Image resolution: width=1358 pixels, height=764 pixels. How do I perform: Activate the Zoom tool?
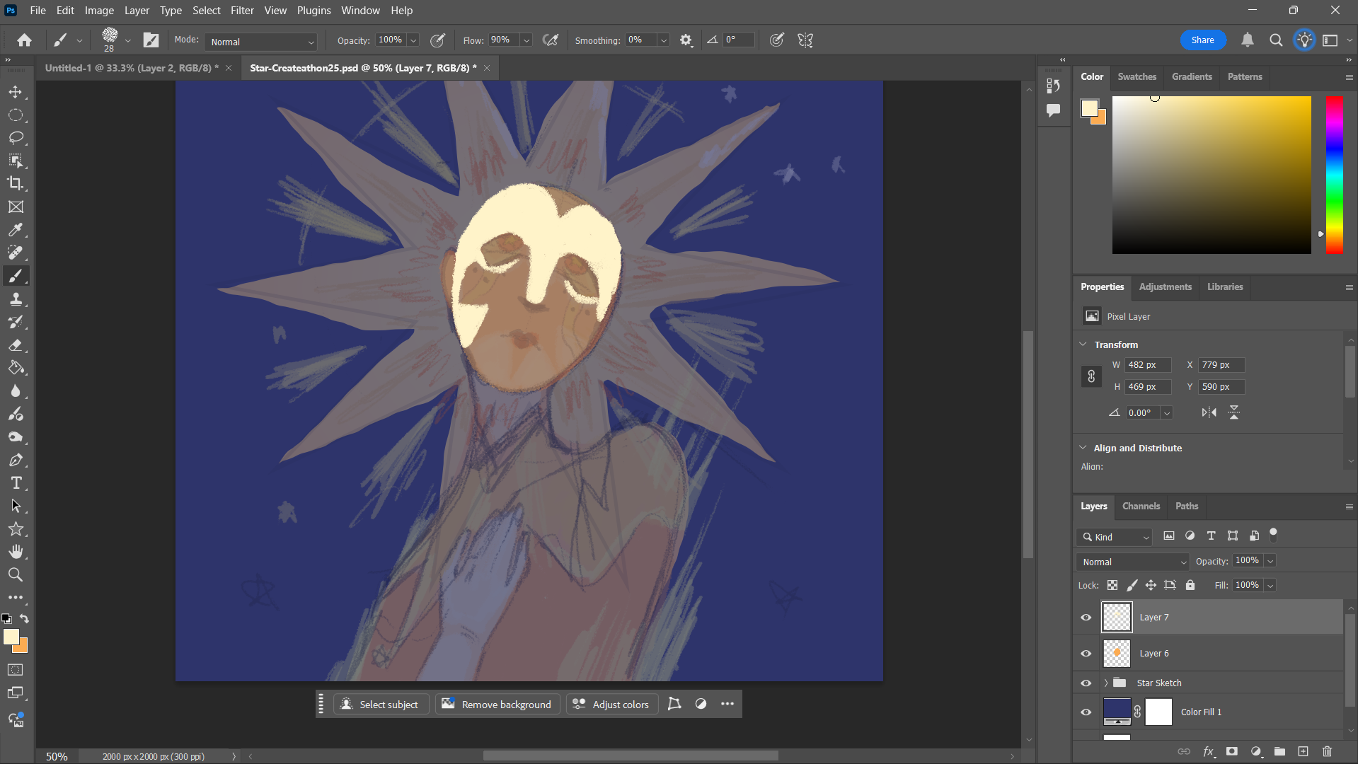(x=16, y=575)
